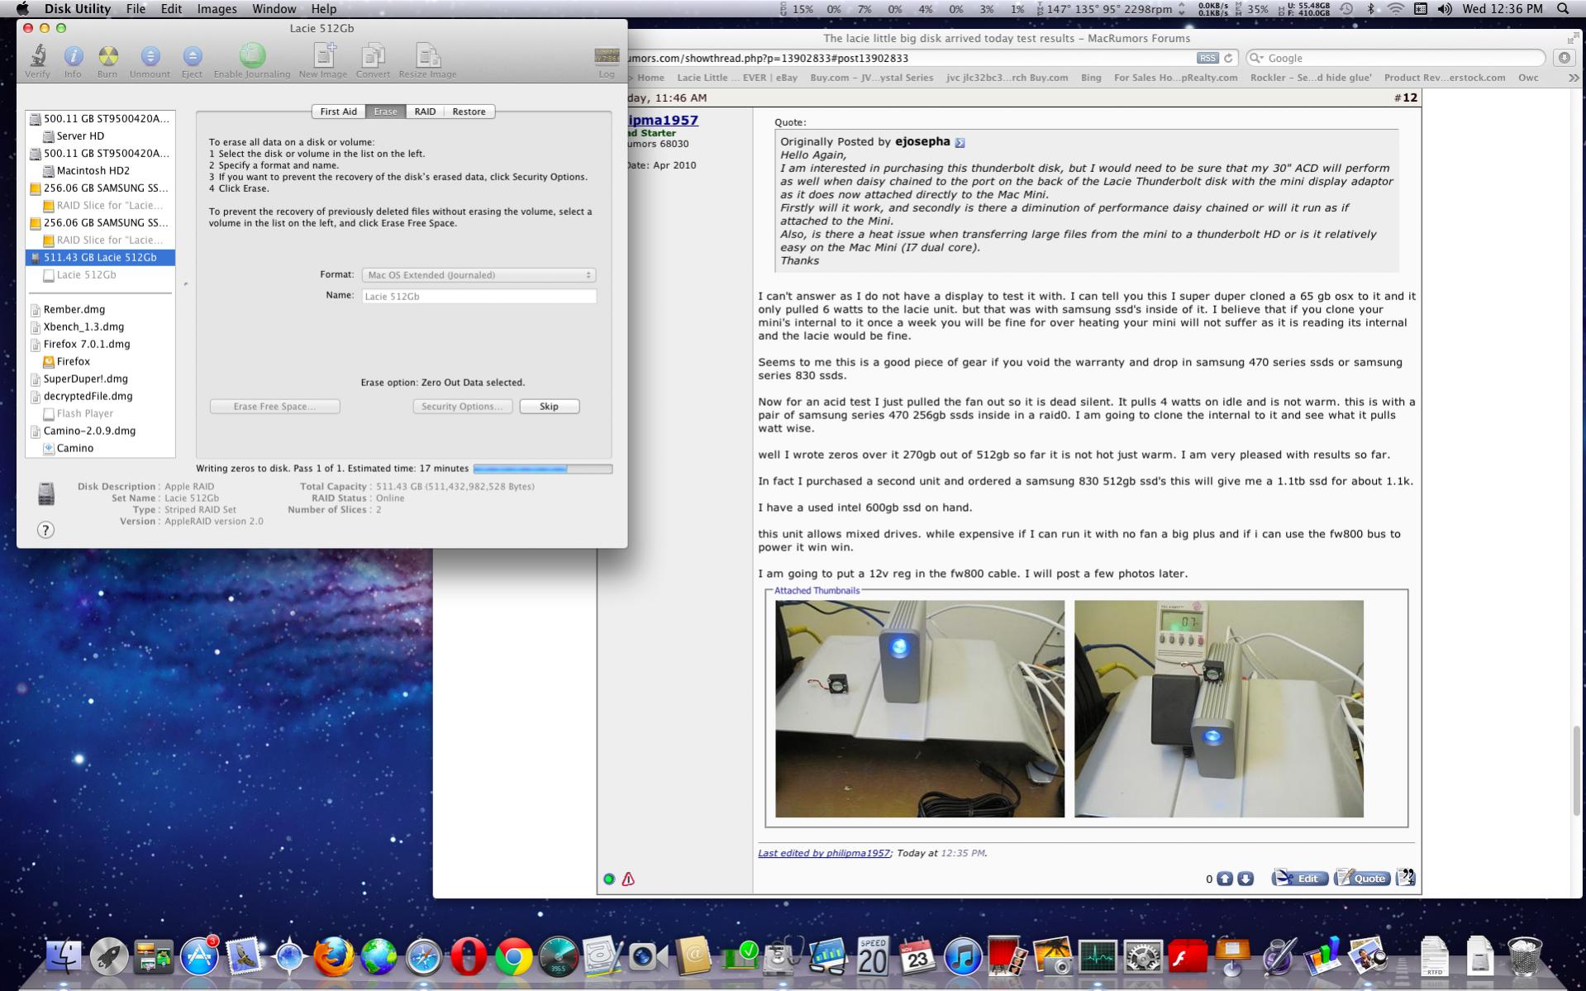This screenshot has height=991, width=1586.
Task: Open Opera from the Dock
Action: [468, 957]
